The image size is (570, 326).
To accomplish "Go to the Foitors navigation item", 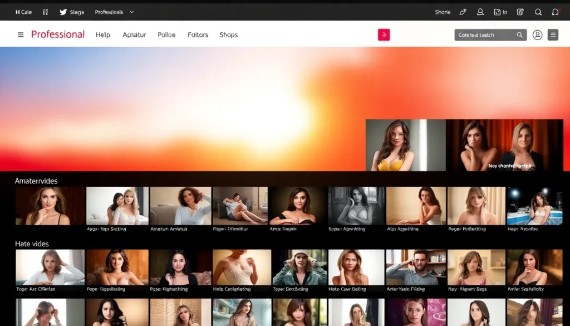I will (x=198, y=35).
